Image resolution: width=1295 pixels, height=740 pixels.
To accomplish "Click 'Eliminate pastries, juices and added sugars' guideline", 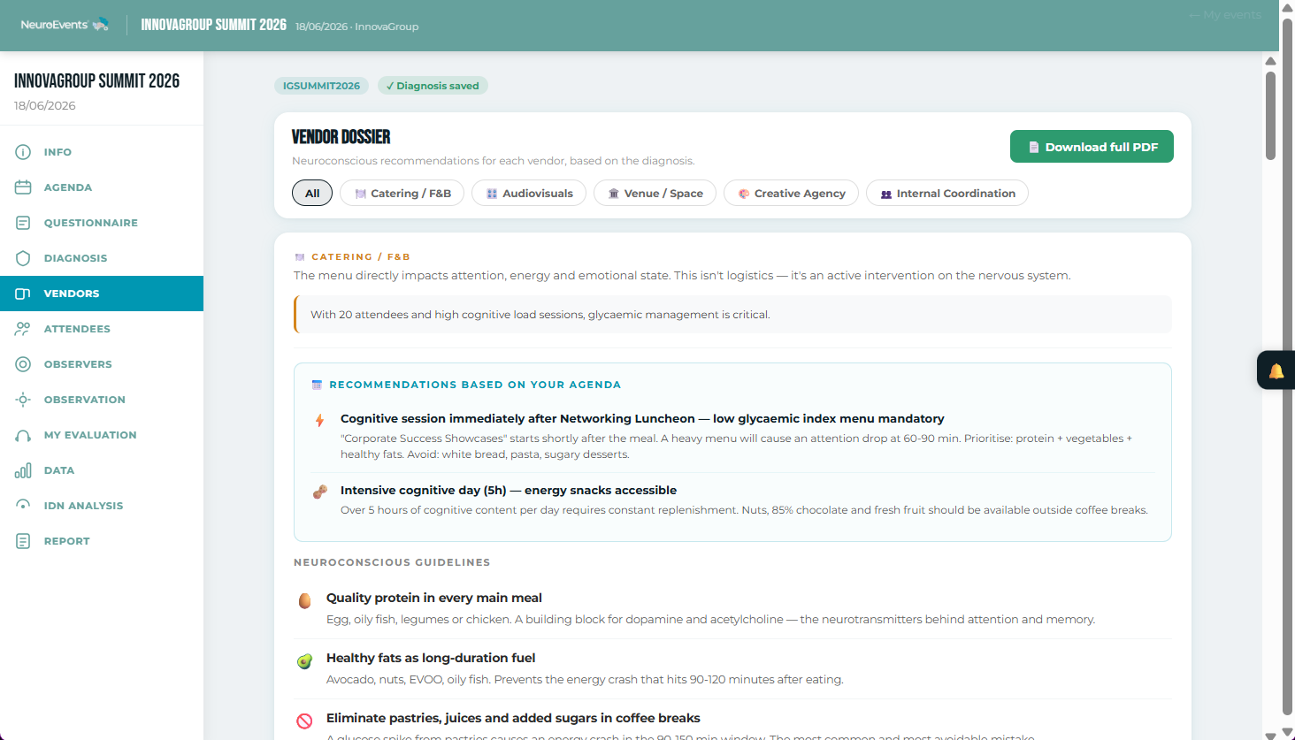I will click(x=513, y=718).
